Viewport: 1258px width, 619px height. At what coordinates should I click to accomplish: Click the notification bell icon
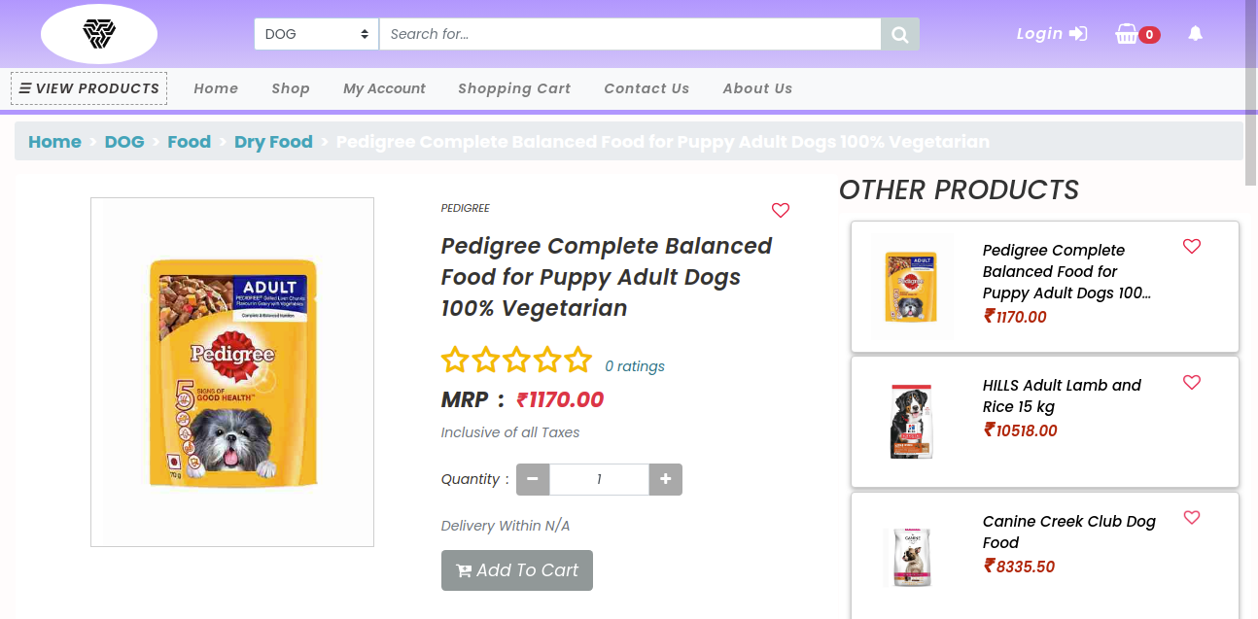coord(1196,34)
